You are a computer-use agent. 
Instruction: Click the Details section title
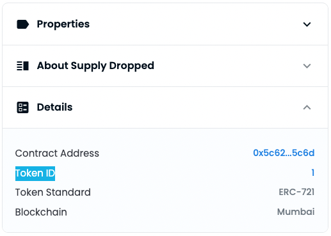click(x=54, y=107)
